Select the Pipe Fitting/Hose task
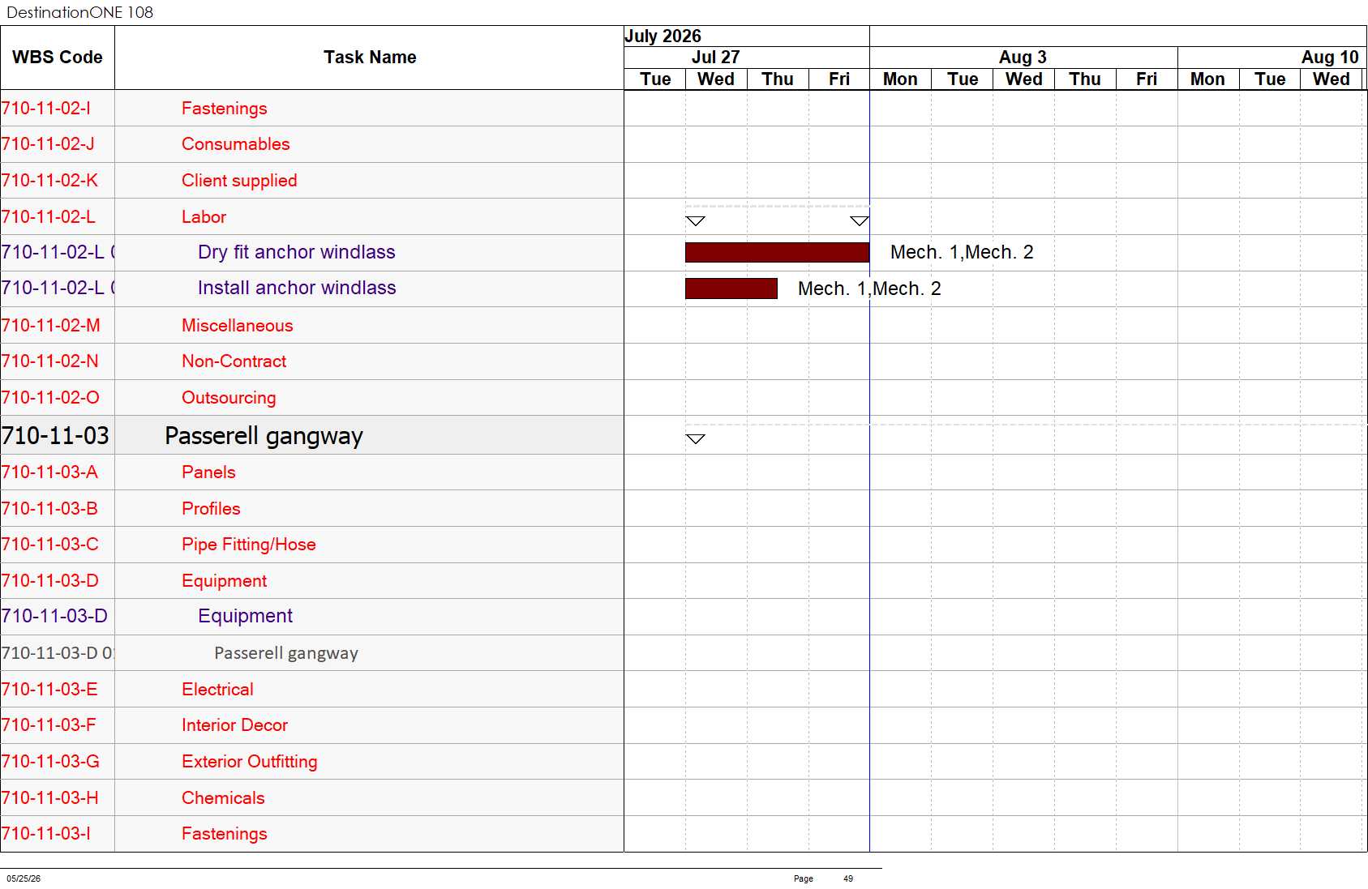1368x889 pixels. [x=248, y=545]
